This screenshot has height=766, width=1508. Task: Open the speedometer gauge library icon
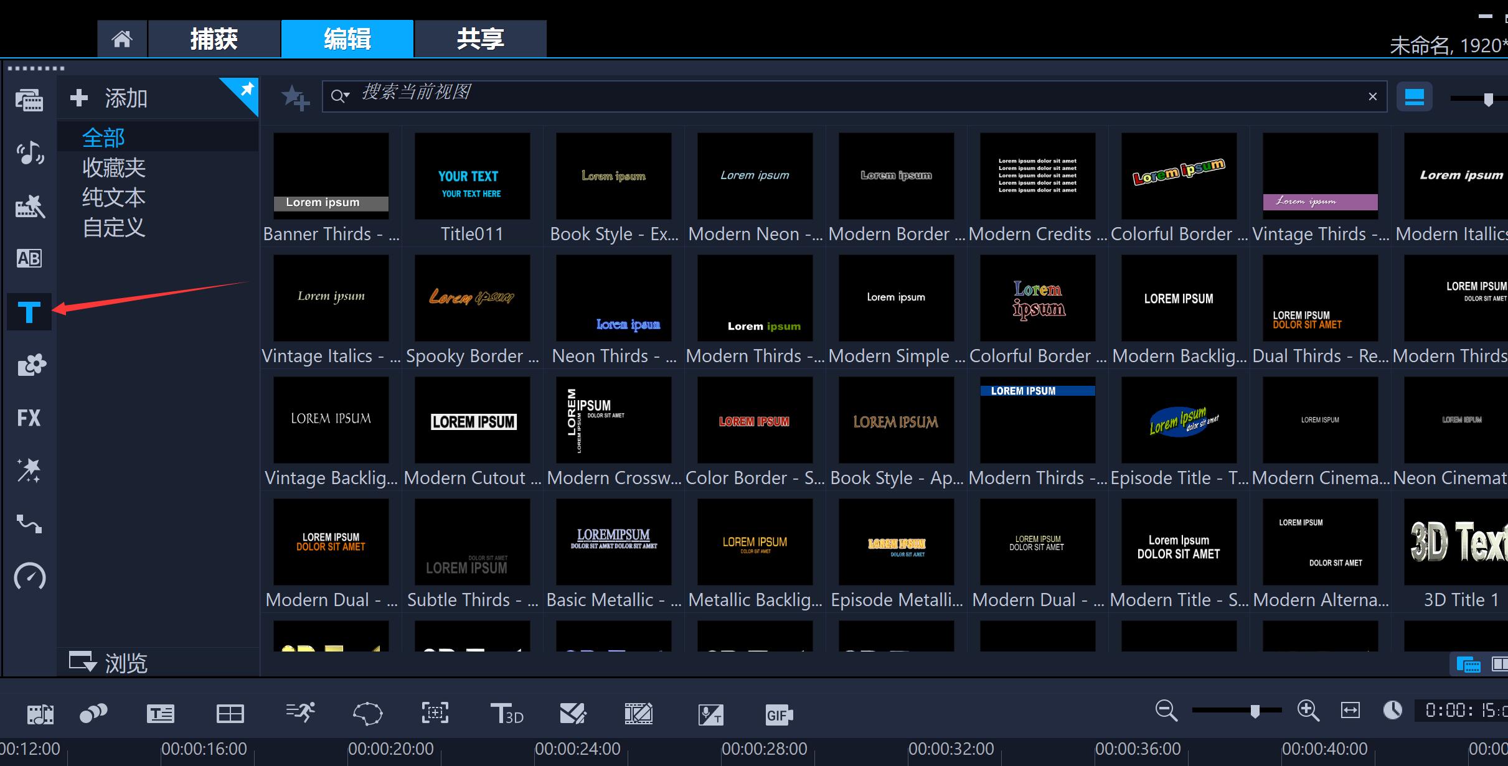pyautogui.click(x=29, y=577)
